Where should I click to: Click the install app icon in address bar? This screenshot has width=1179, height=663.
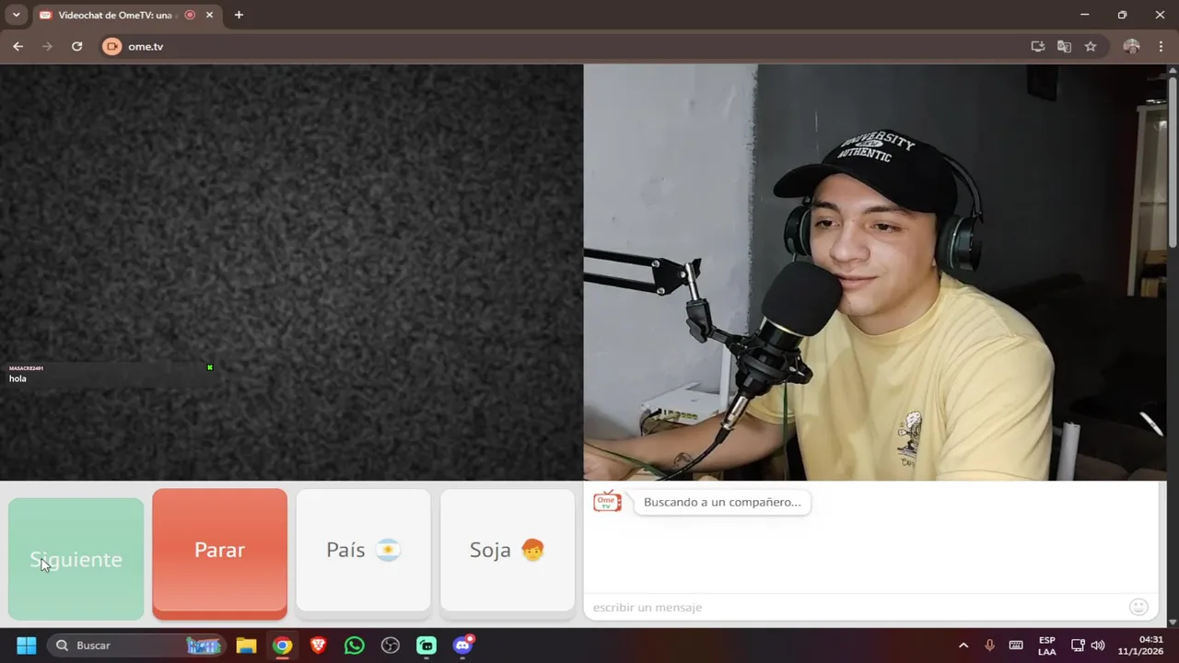[1038, 46]
